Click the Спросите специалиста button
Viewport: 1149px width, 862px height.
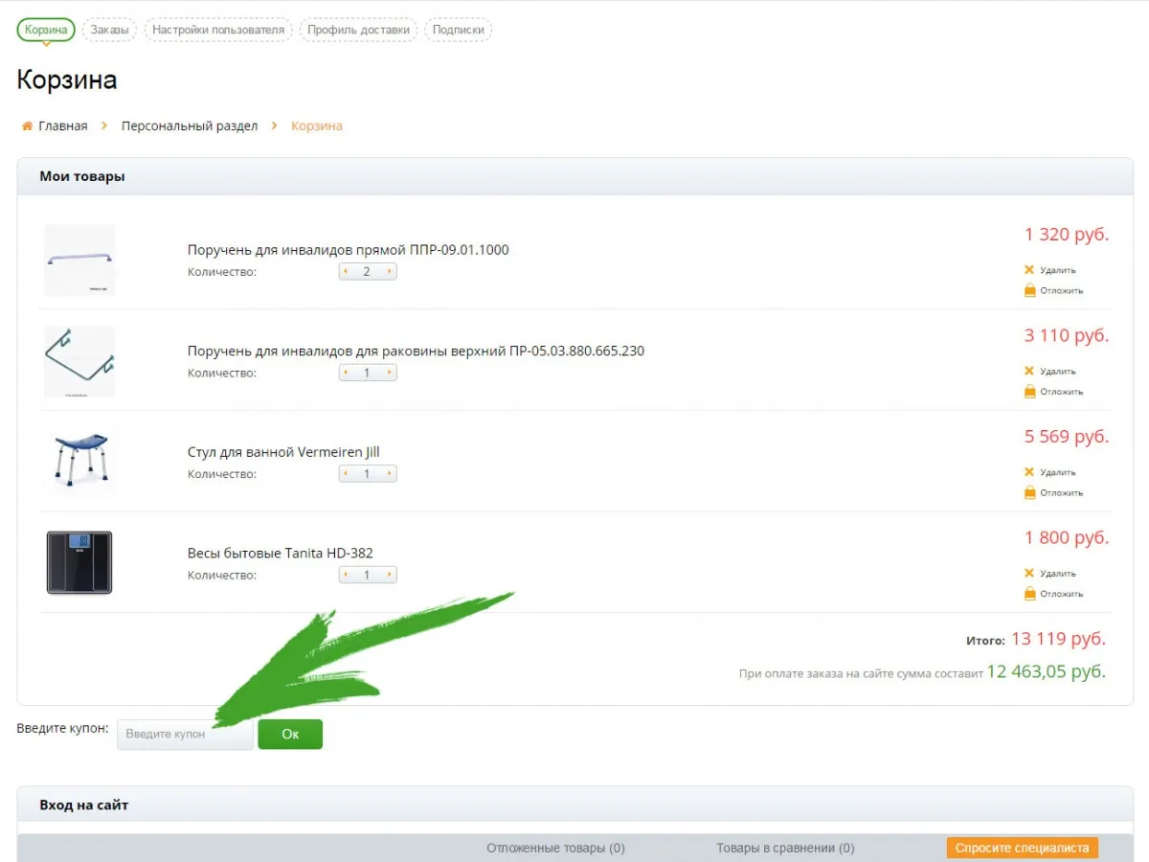(1022, 848)
